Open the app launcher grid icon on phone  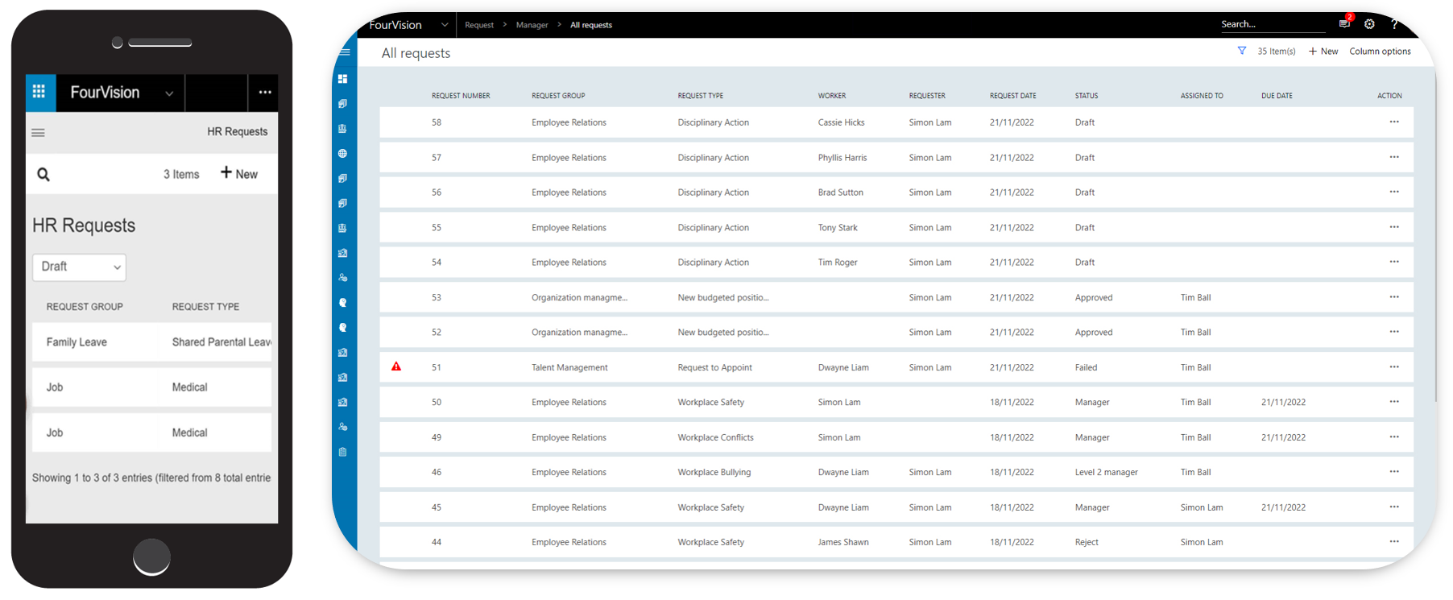(x=39, y=92)
